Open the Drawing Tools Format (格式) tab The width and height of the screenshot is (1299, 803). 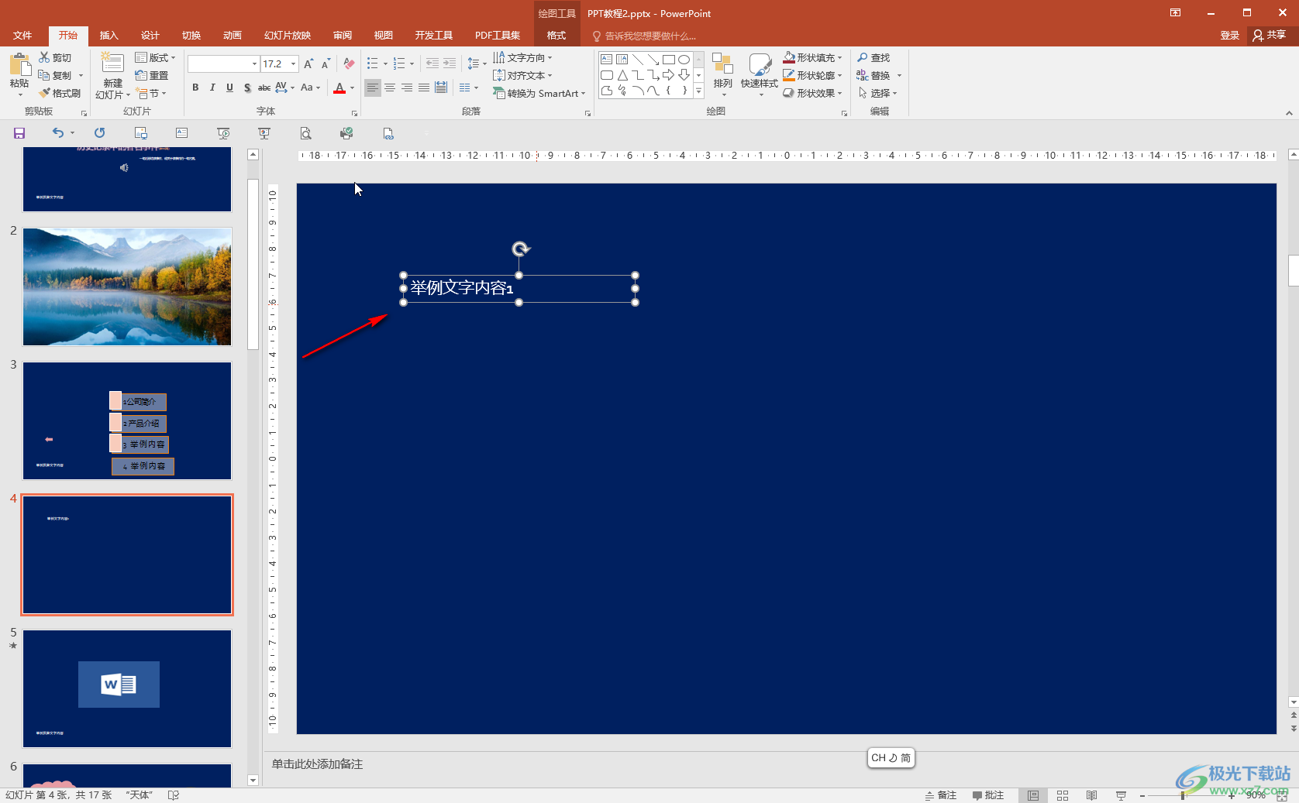(556, 36)
